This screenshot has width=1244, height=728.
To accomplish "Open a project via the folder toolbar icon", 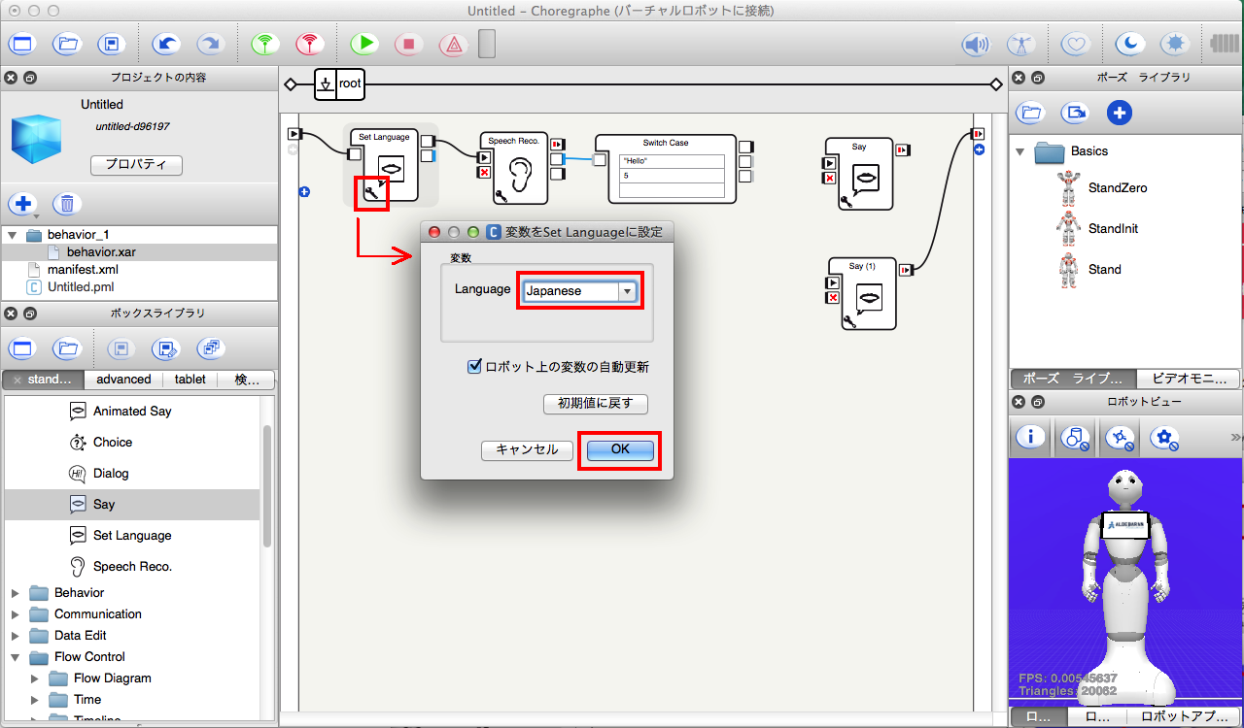I will [66, 44].
